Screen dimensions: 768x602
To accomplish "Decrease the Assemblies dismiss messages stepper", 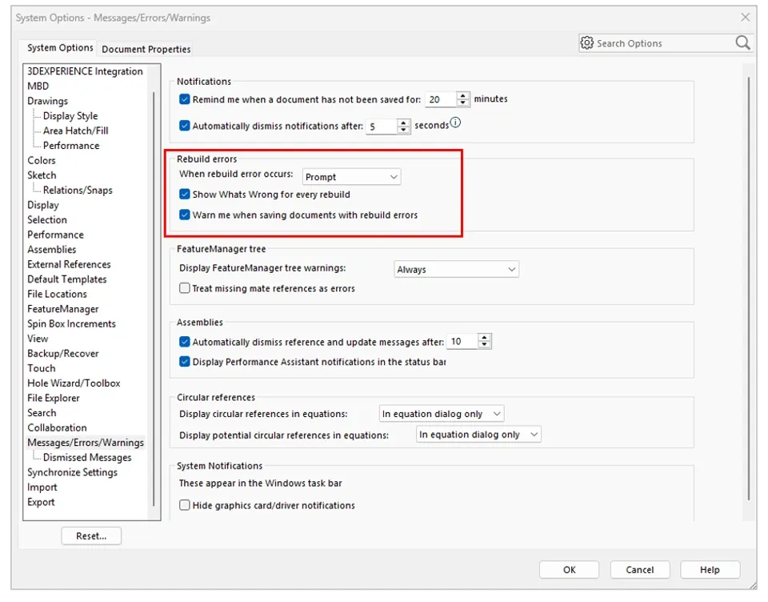I will click(x=485, y=345).
